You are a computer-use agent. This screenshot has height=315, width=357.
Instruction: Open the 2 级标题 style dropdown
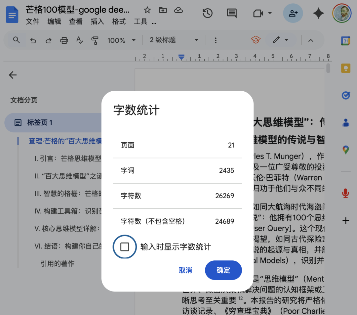[x=174, y=40]
